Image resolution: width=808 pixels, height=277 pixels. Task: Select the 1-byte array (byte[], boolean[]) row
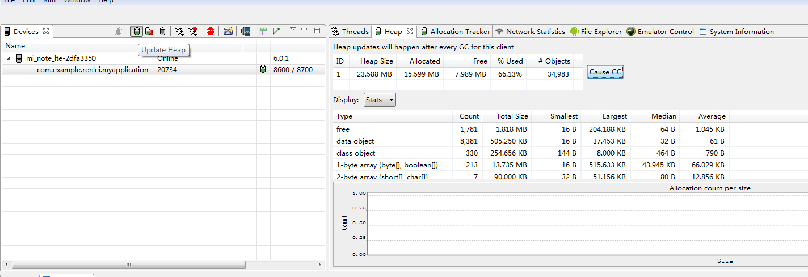531,165
